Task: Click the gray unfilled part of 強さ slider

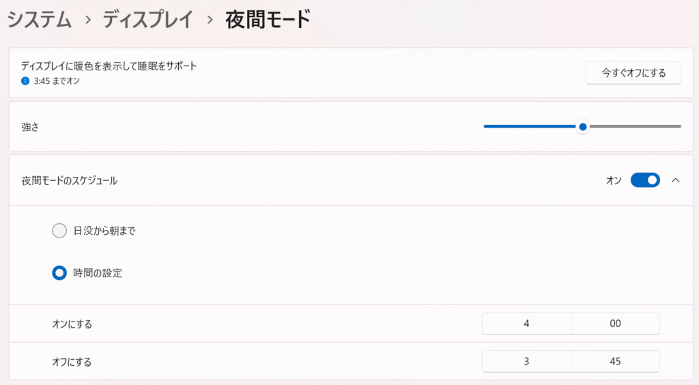Action: click(635, 126)
